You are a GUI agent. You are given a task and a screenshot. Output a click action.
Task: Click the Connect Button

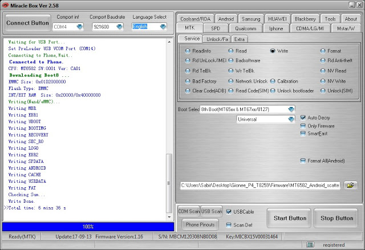coord(28,23)
